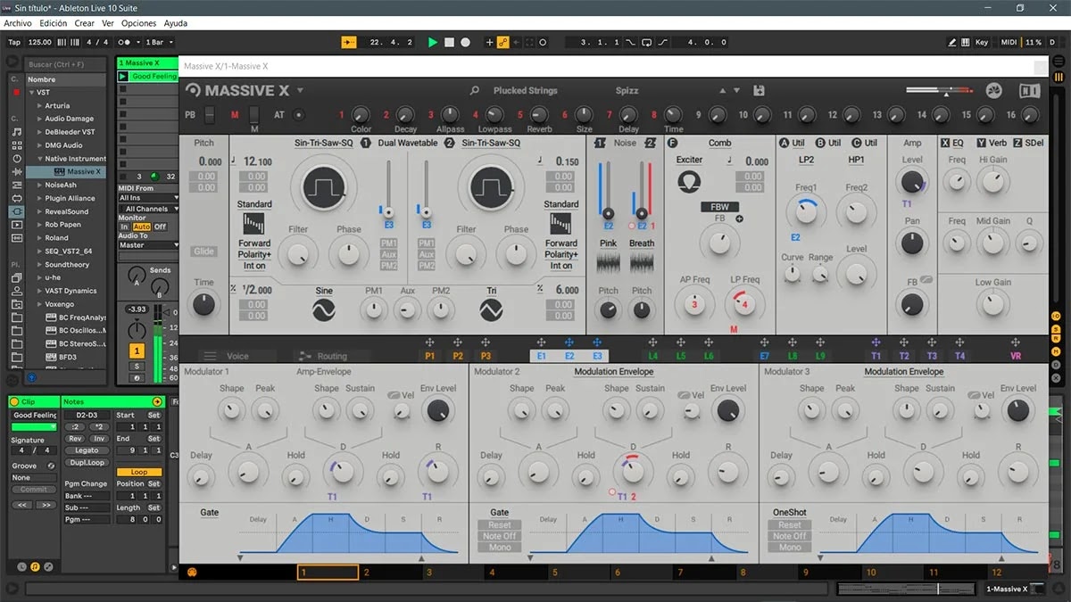Click the Pink noise waveform thumbnail

coord(609,263)
